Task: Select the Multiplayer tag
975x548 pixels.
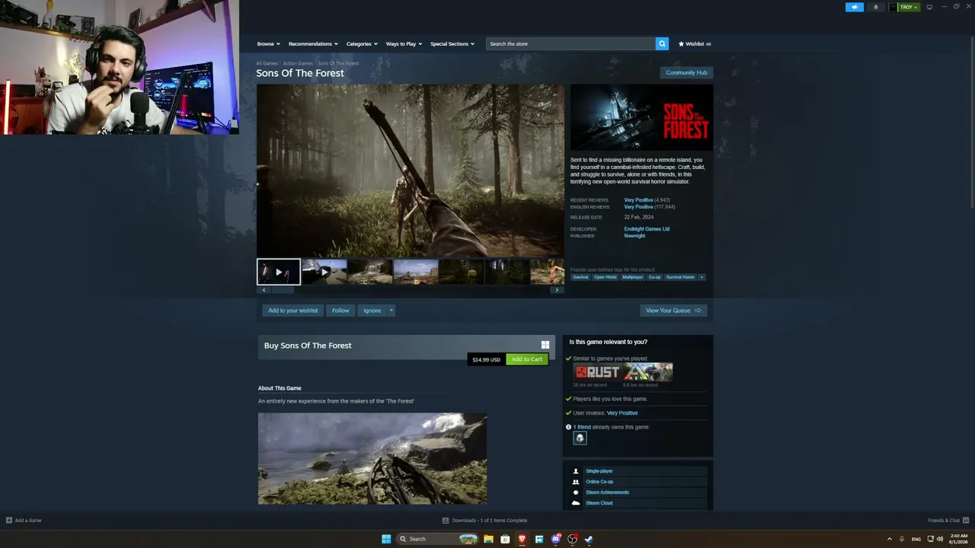Action: [x=632, y=277]
